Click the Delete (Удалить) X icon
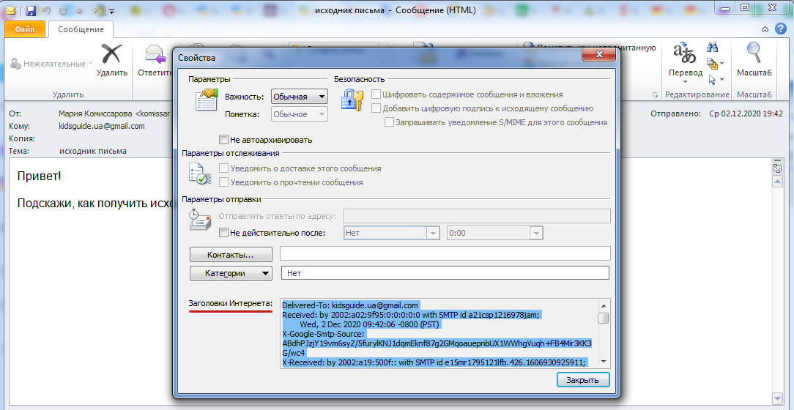 click(111, 56)
